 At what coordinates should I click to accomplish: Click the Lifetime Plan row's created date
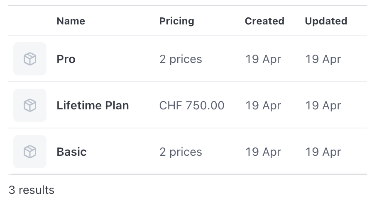(263, 106)
